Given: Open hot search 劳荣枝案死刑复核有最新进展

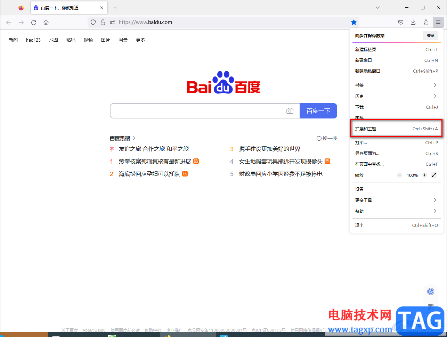Looking at the screenshot, I should (155, 161).
